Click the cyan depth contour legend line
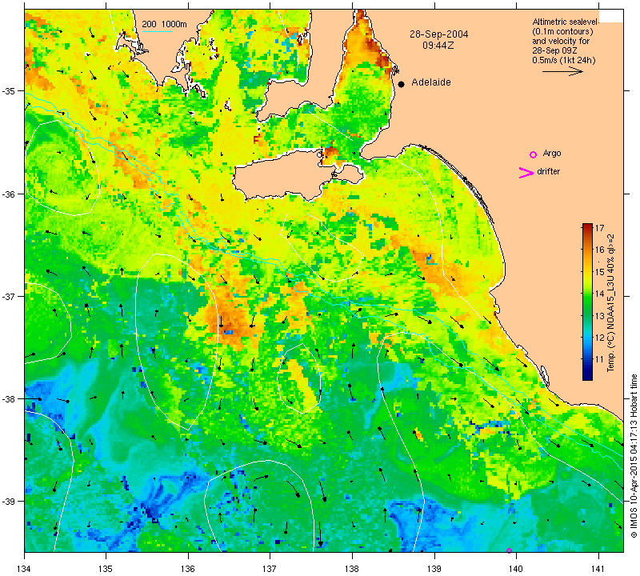640x576 pixels. click(157, 32)
